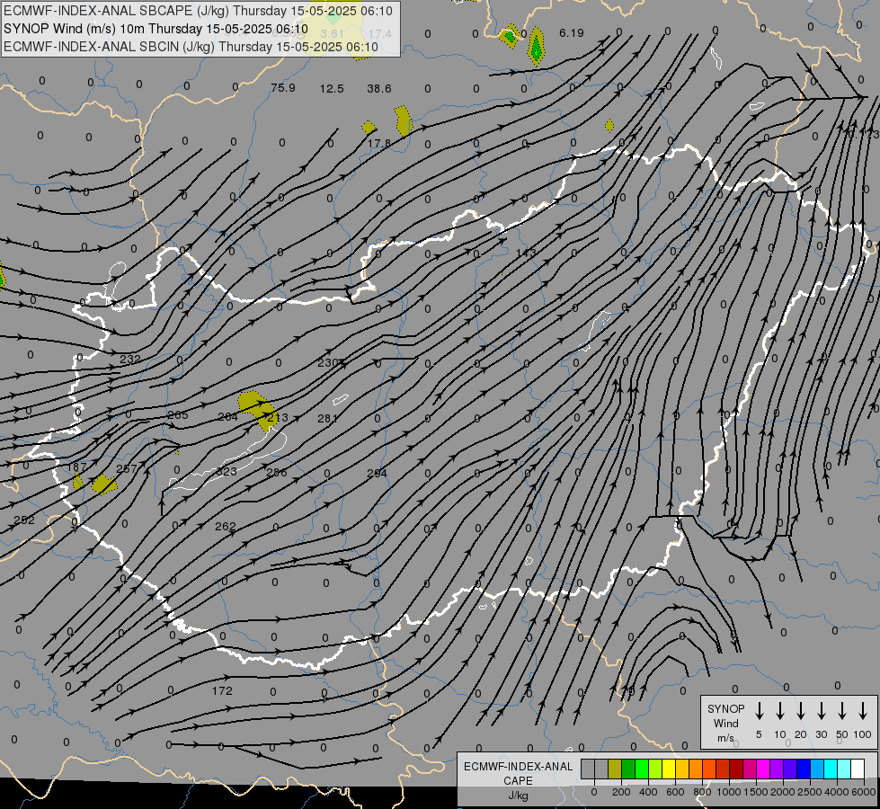
Task: Click the olive CAPE patch right of 17.8
Action: tap(403, 120)
